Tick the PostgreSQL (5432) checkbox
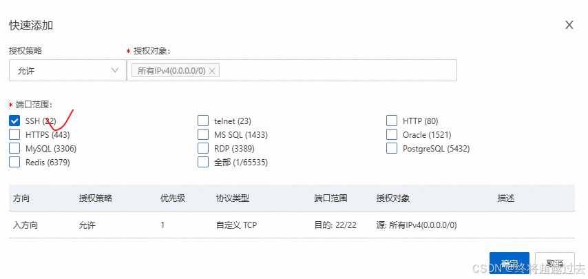Viewport: 588px width, 279px height. [392, 148]
